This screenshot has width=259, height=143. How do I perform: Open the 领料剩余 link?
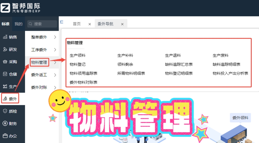click(125, 64)
